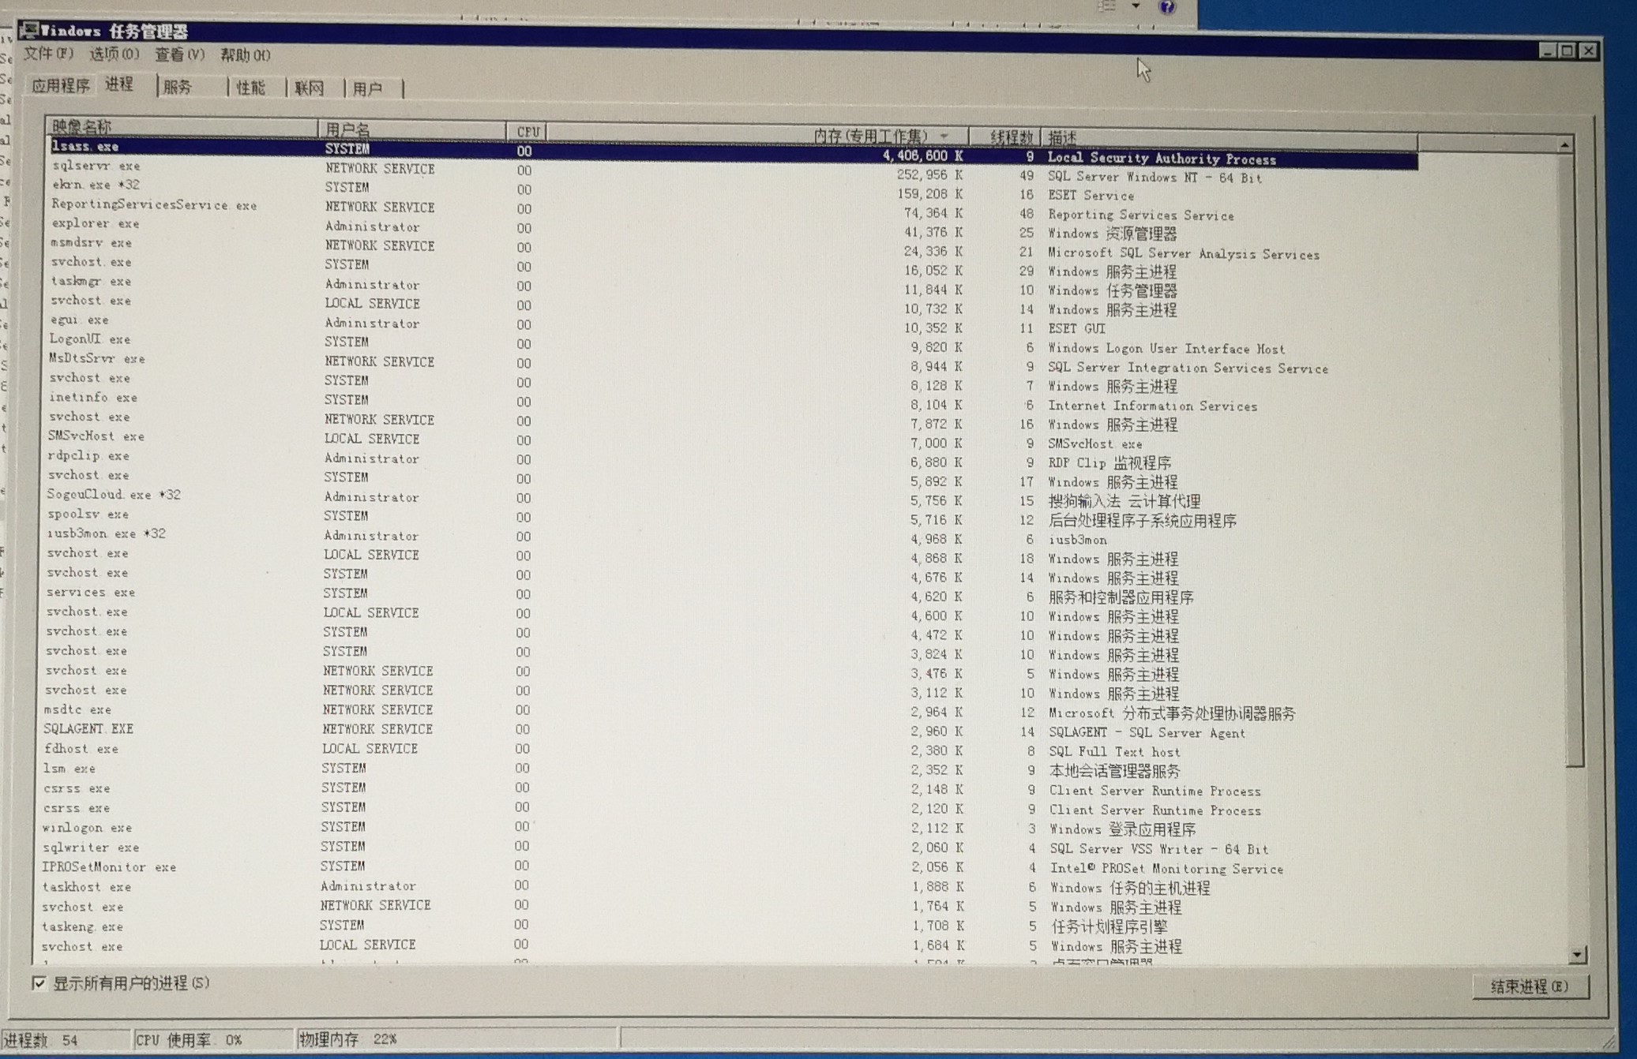
Task: Switch to the 联网 (Networking) tab
Action: tap(309, 88)
